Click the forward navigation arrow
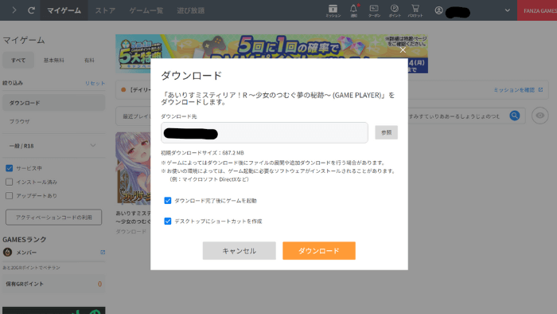 [x=14, y=10]
